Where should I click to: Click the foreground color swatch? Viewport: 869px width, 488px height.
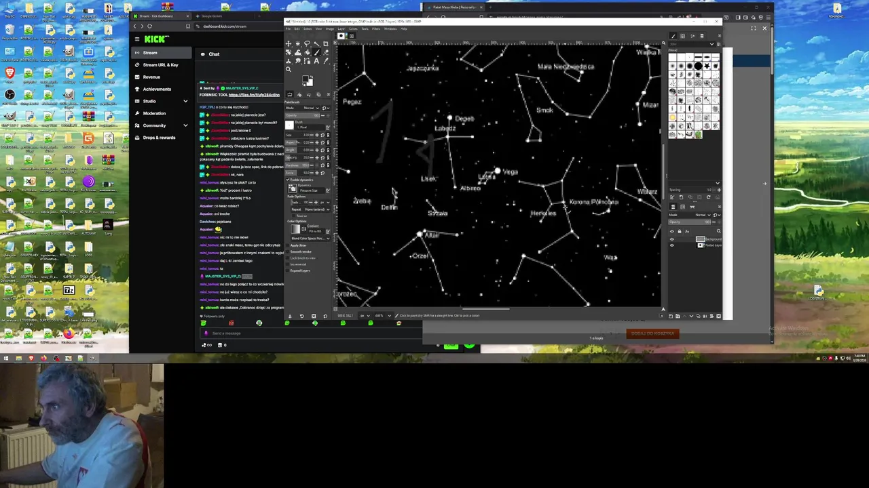306,79
